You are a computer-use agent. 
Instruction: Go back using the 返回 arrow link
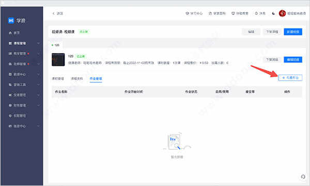coord(57,13)
